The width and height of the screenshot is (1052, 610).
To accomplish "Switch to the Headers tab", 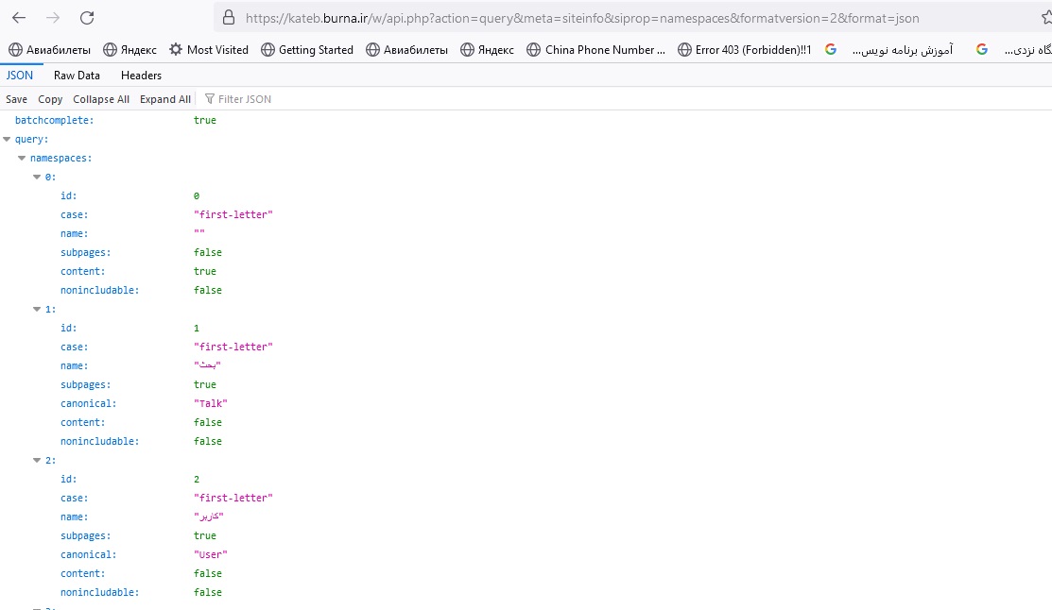I will pos(141,76).
